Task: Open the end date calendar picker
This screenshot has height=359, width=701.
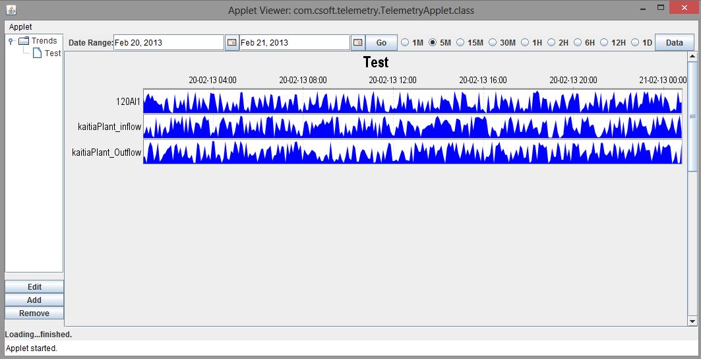Action: point(357,42)
